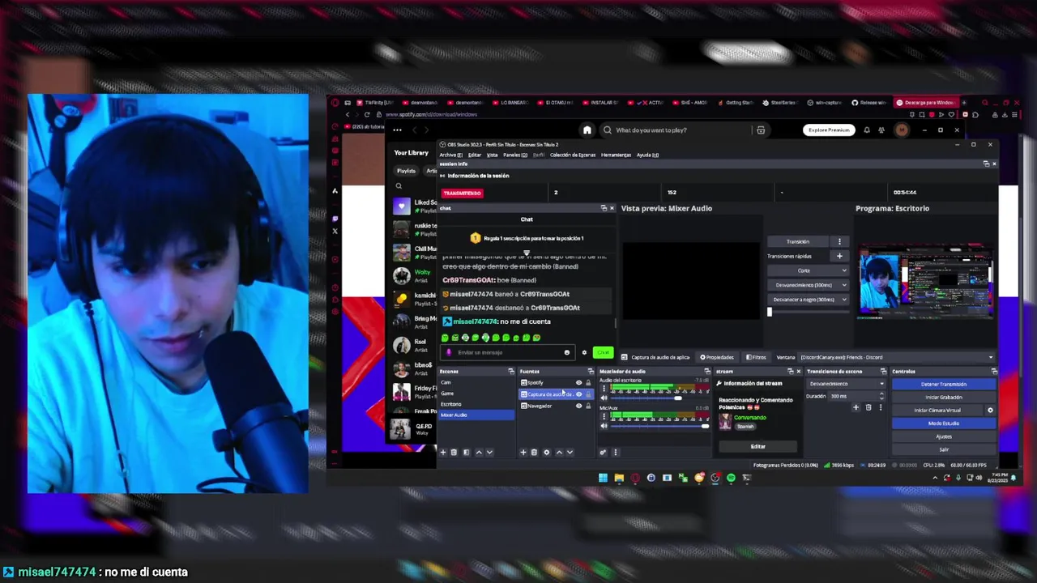The image size is (1037, 583).
Task: Expand Desvanecer a negro (300ms) dropdown
Action: 809,300
